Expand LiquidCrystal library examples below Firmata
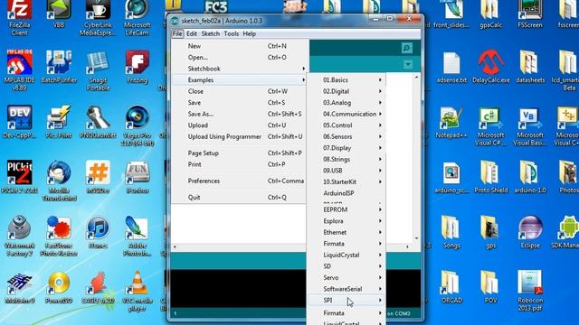Viewport: 579px width, 325px height. coord(346,255)
